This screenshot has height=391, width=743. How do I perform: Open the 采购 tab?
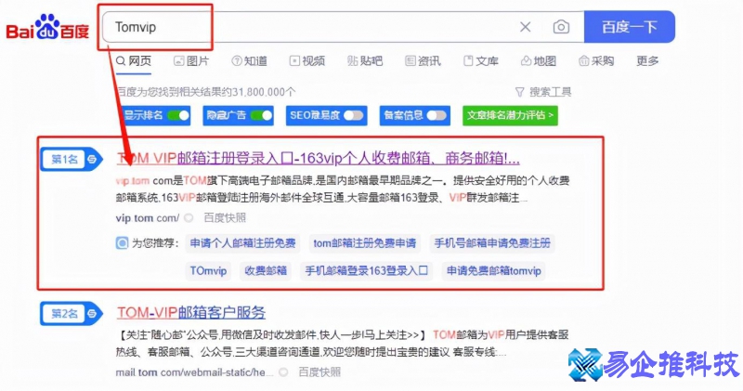596,61
